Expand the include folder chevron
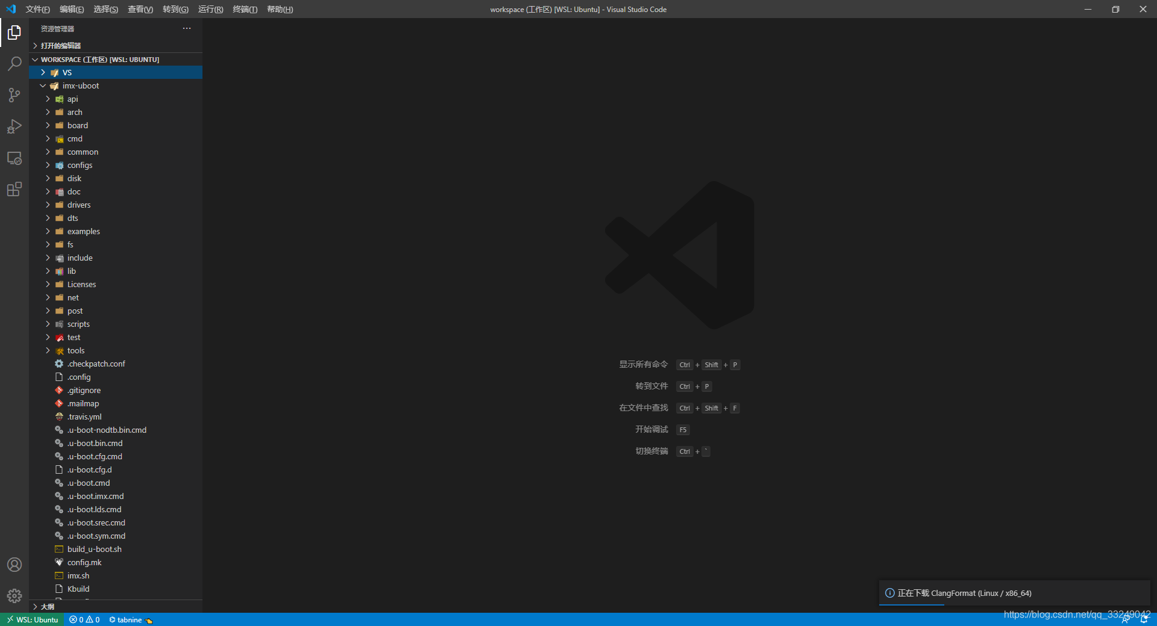 click(x=48, y=258)
